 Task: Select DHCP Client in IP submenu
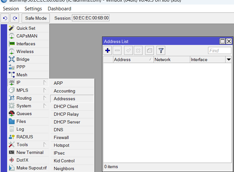click(x=72, y=106)
